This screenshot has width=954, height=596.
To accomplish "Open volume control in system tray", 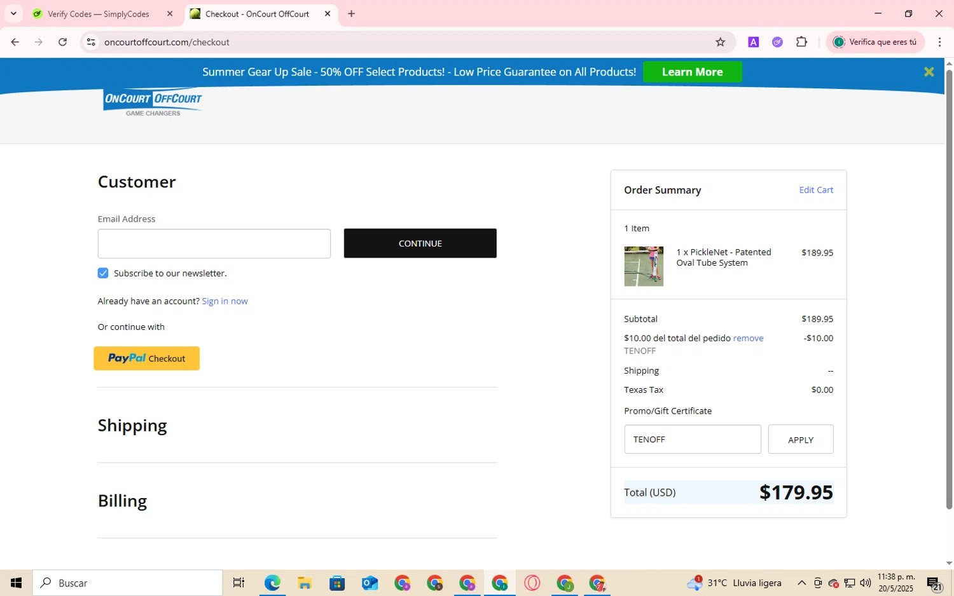I will (x=865, y=583).
